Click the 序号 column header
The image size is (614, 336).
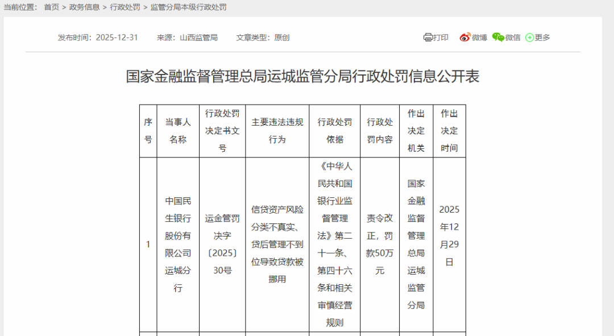(148, 131)
